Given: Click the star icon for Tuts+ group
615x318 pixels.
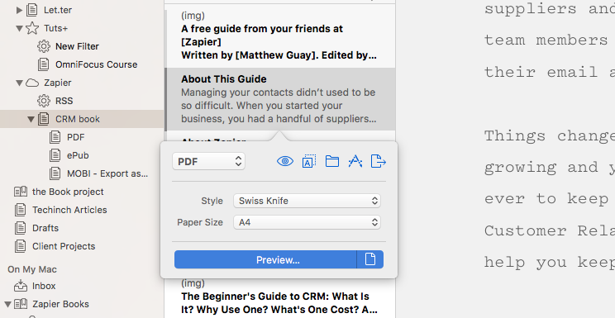Looking at the screenshot, I should pos(32,28).
